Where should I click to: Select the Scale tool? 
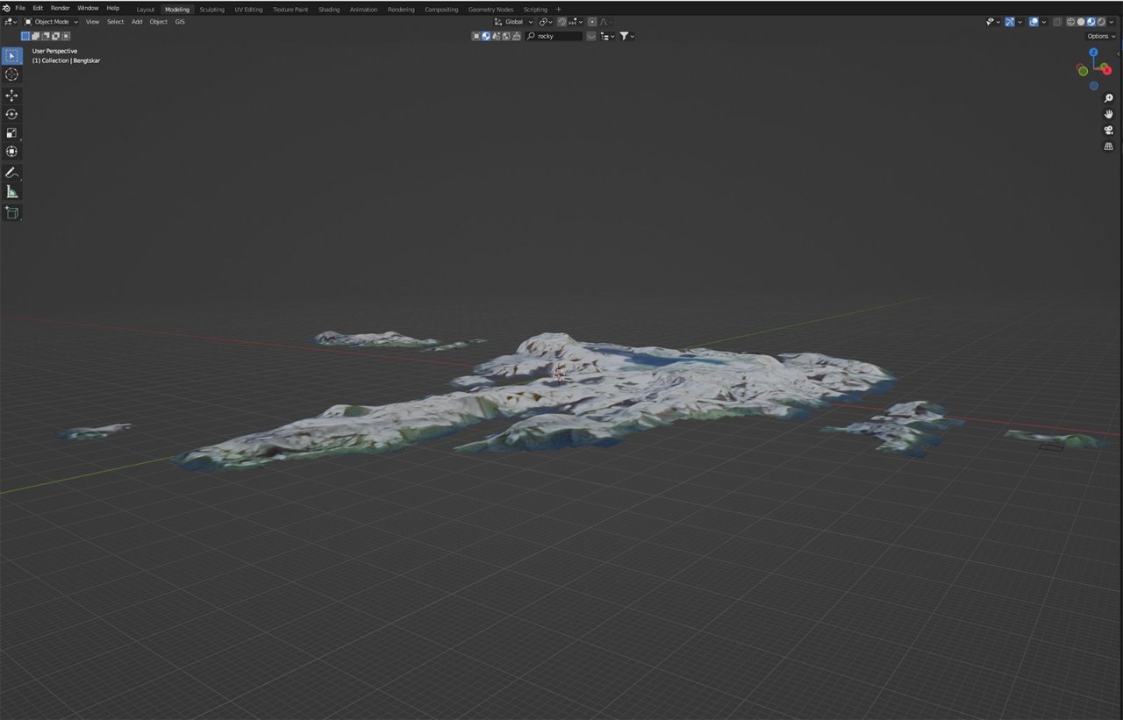(x=11, y=132)
